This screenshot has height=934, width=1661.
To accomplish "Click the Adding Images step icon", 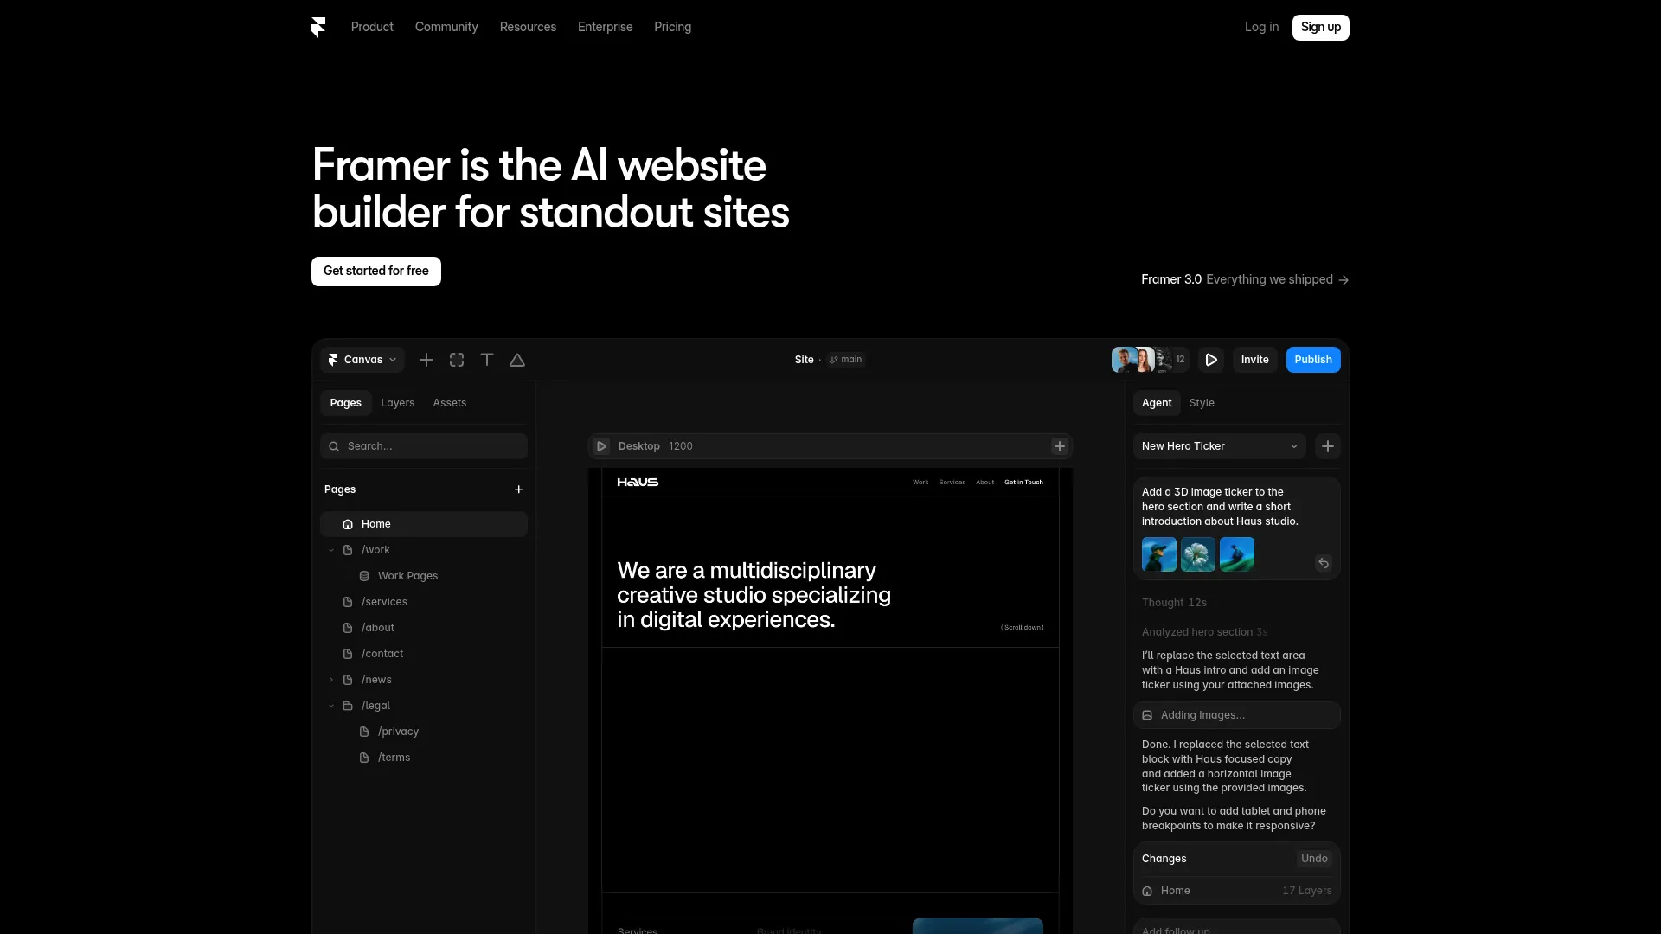I will [x=1147, y=715].
